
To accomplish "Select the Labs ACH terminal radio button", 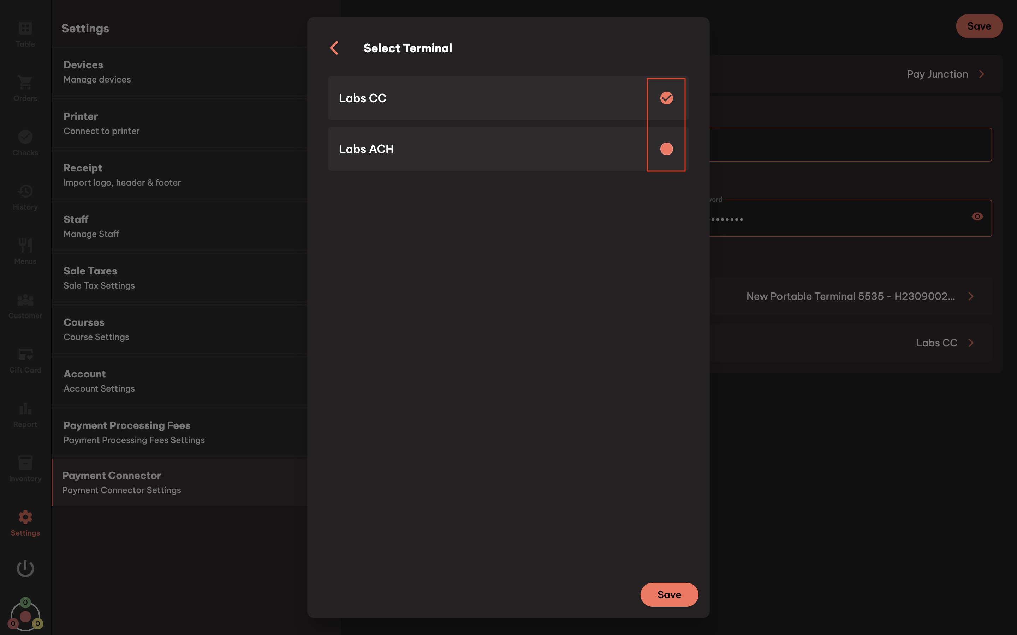I will tap(666, 149).
